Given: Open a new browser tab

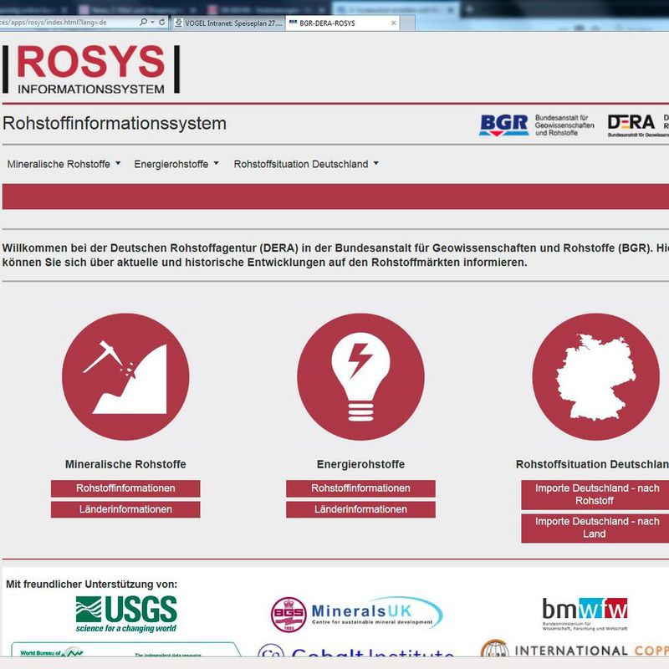Looking at the screenshot, I should pyautogui.click(x=407, y=23).
